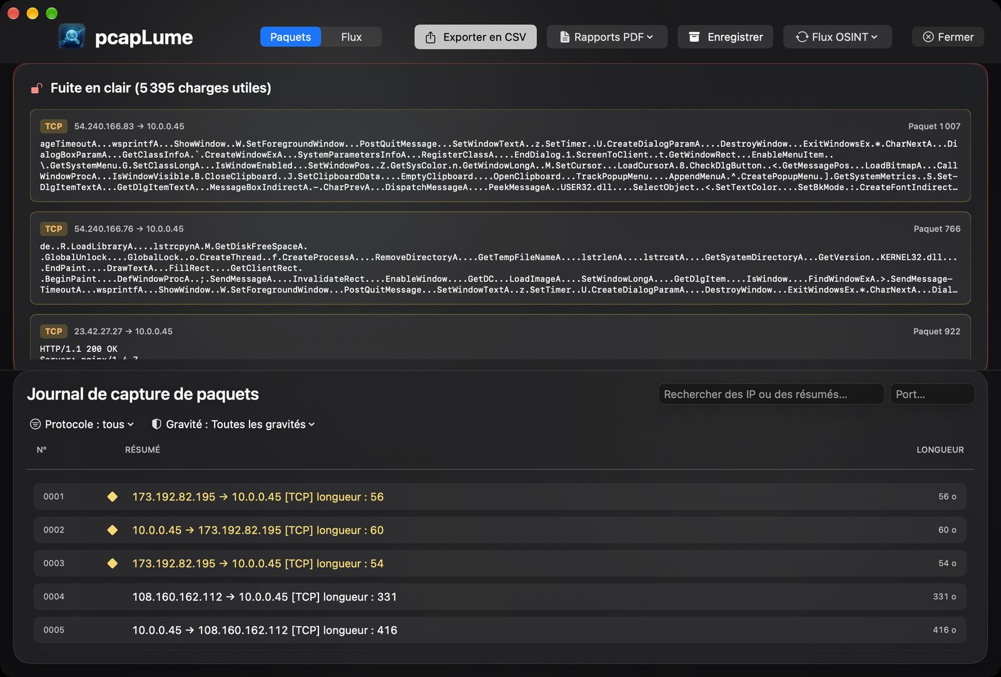Select packet summary 173.192.82.195 → 10.0.0.45 longueur : 54

(x=258, y=563)
